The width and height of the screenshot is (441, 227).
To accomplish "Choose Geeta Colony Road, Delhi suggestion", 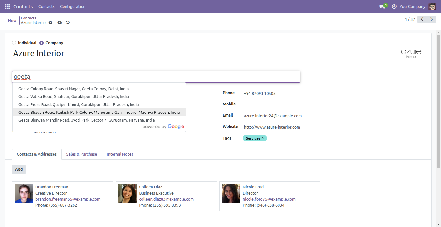I will (x=99, y=89).
